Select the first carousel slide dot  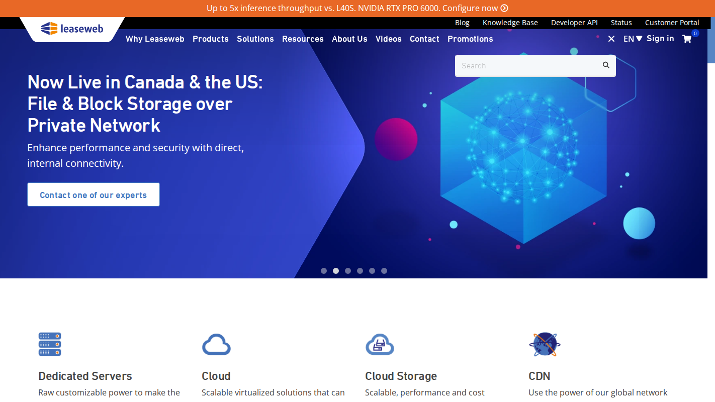click(324, 271)
